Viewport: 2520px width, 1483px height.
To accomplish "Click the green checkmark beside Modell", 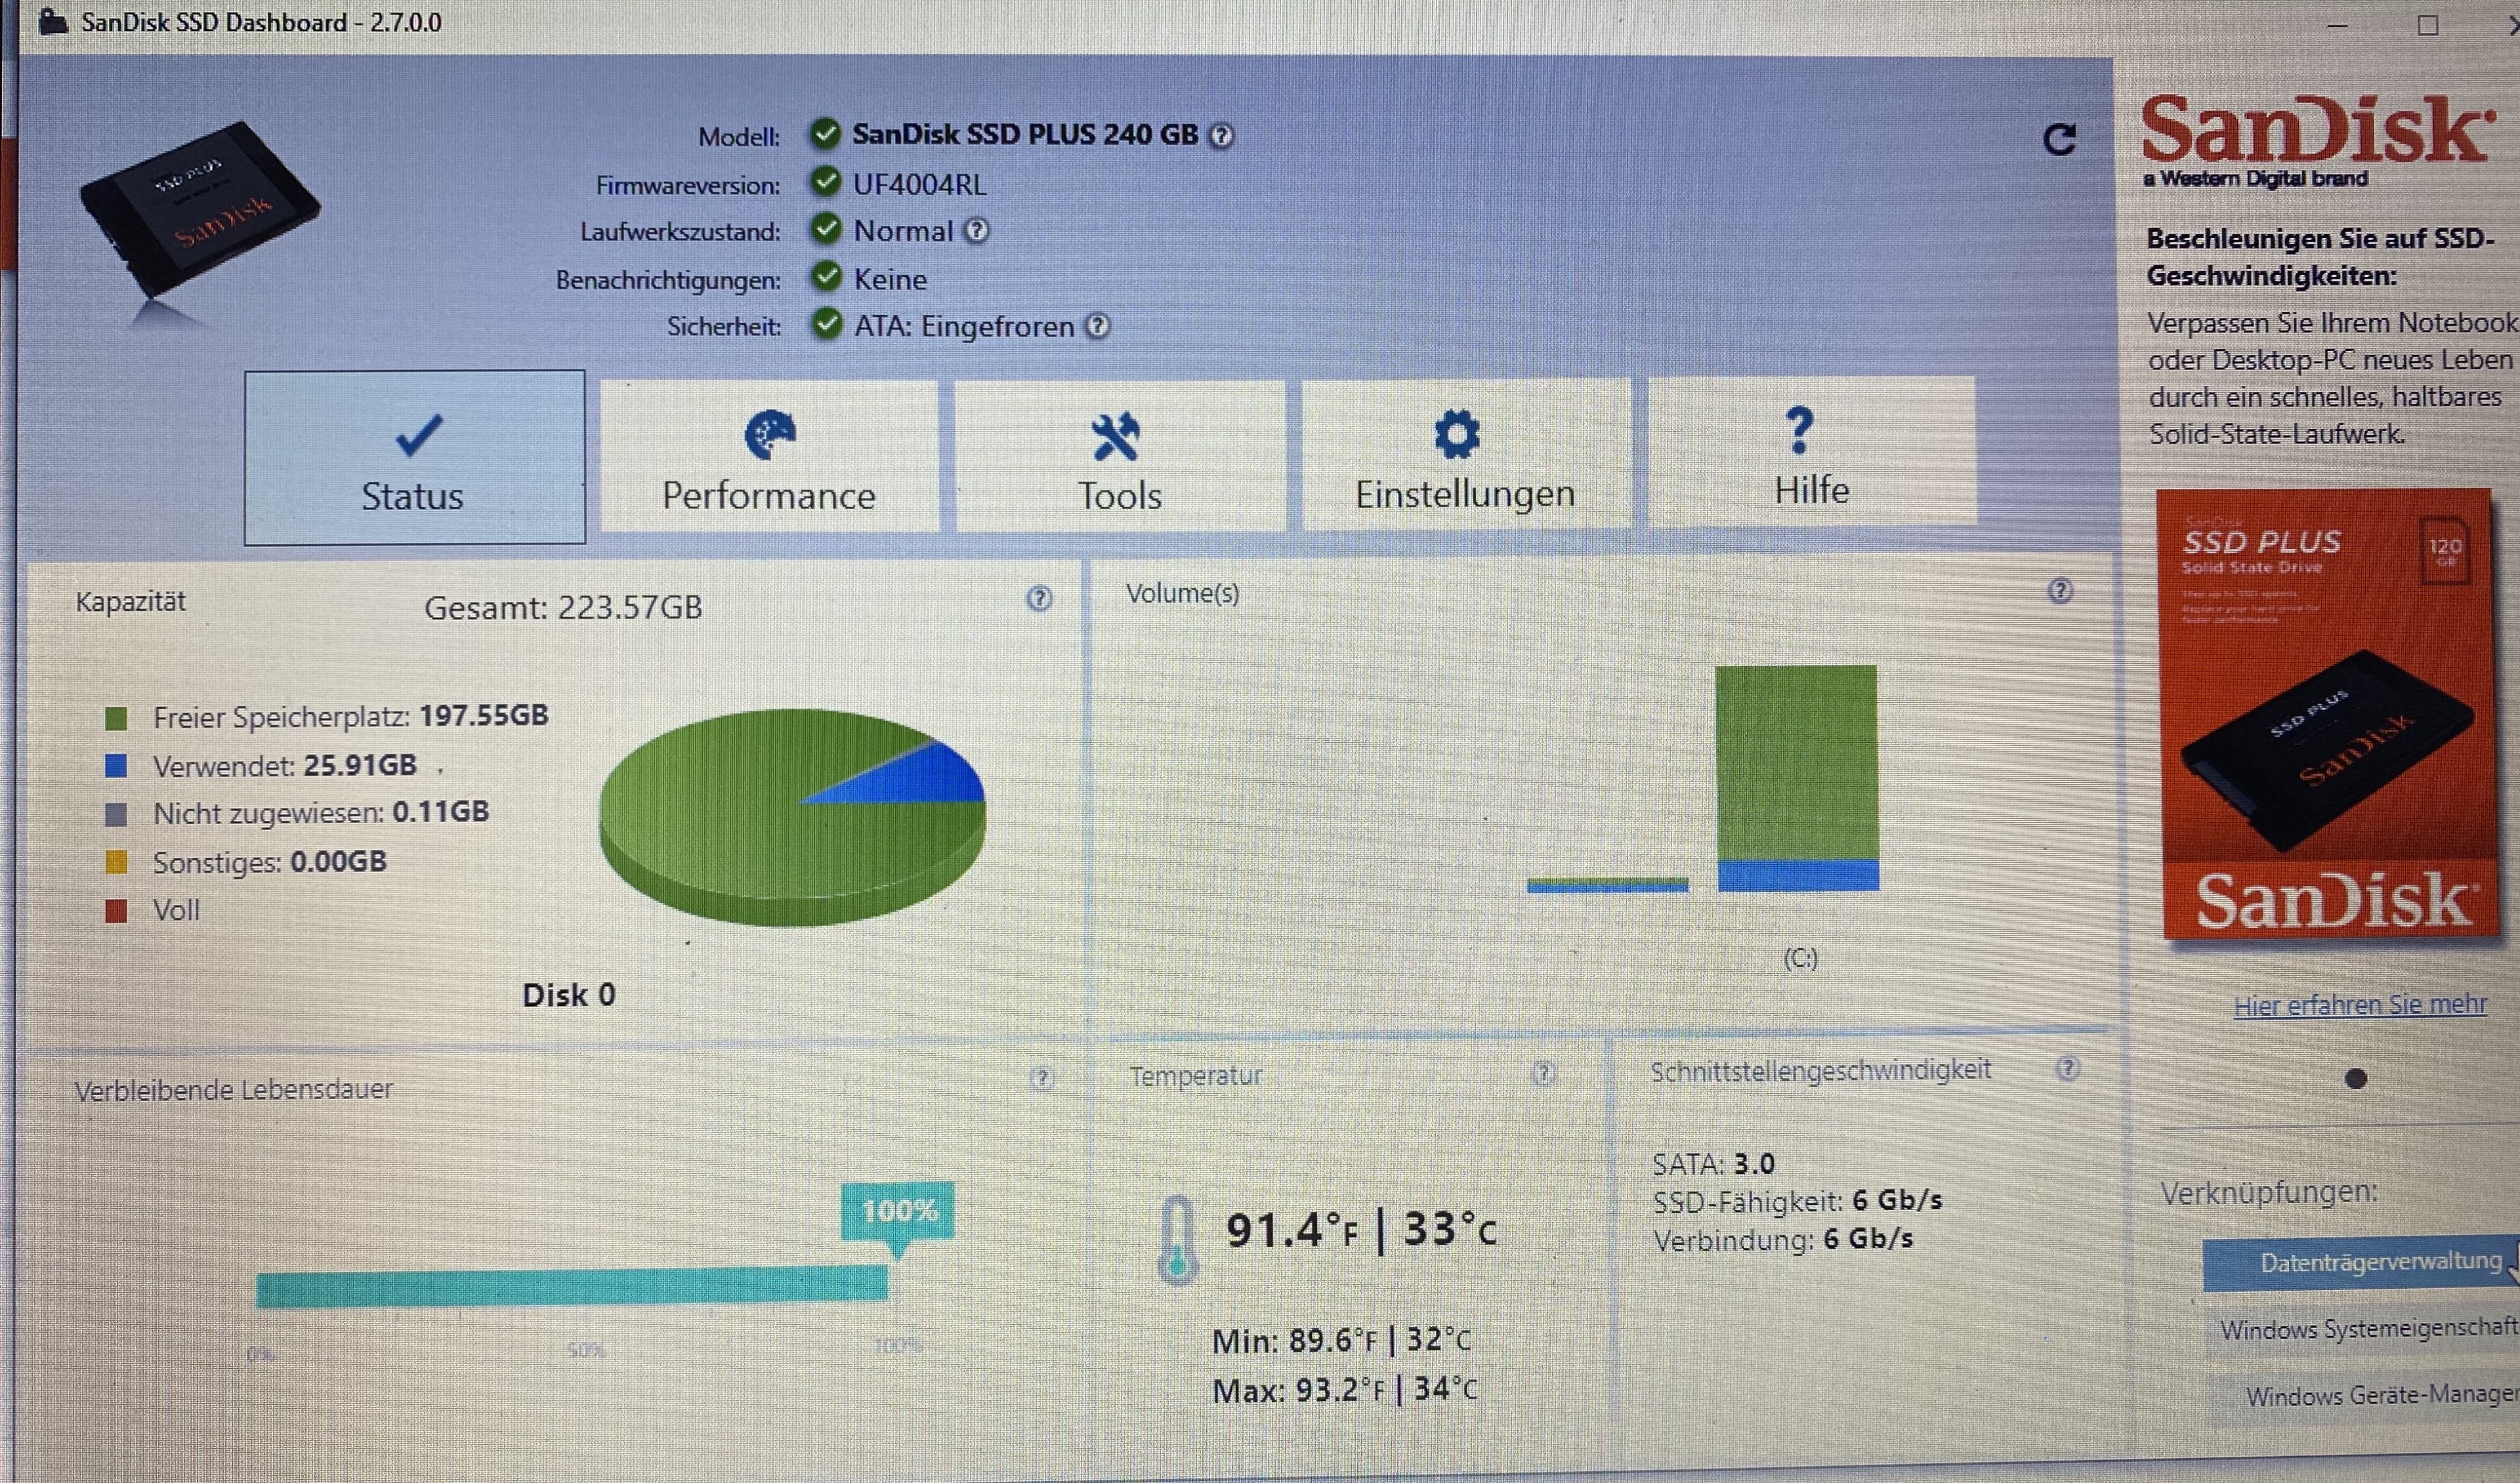I will pyautogui.click(x=825, y=133).
